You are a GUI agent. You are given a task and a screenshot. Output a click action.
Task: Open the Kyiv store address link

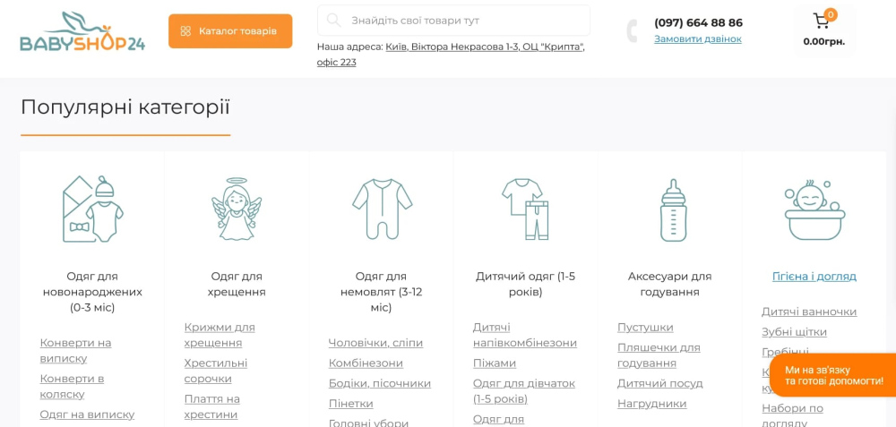click(x=484, y=47)
